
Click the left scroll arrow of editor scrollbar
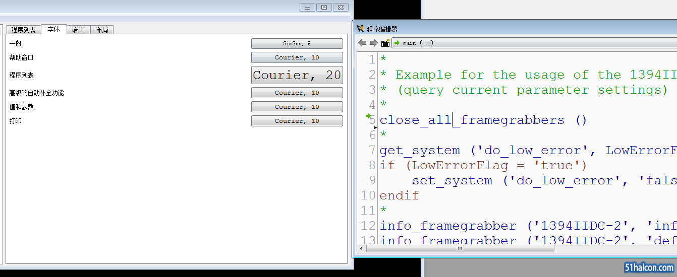[362, 249]
